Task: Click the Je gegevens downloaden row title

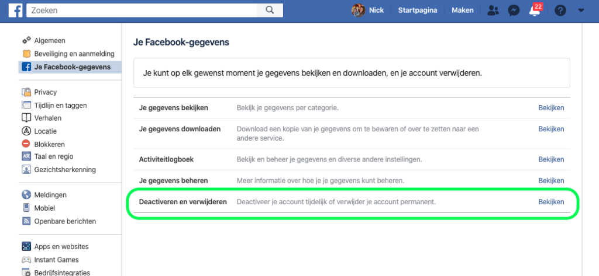Action: coord(180,129)
